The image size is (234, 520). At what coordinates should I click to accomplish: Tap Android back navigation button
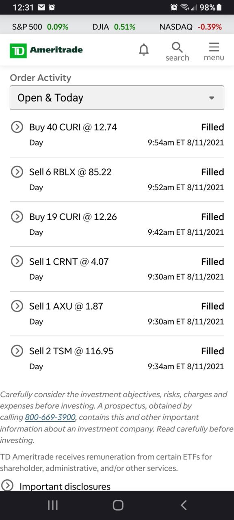point(184,505)
